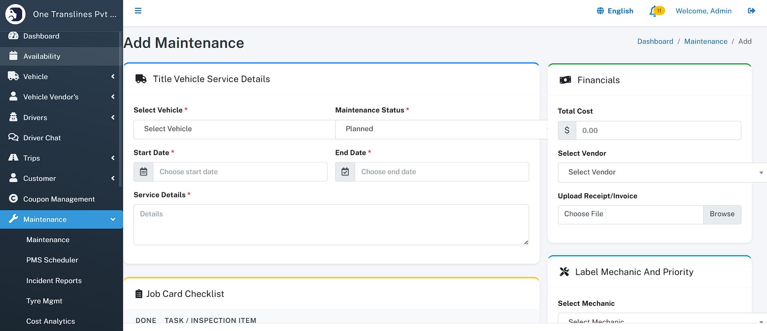This screenshot has width=767, height=331.
Task: Open PMS Scheduler submenu item
Action: tap(52, 260)
